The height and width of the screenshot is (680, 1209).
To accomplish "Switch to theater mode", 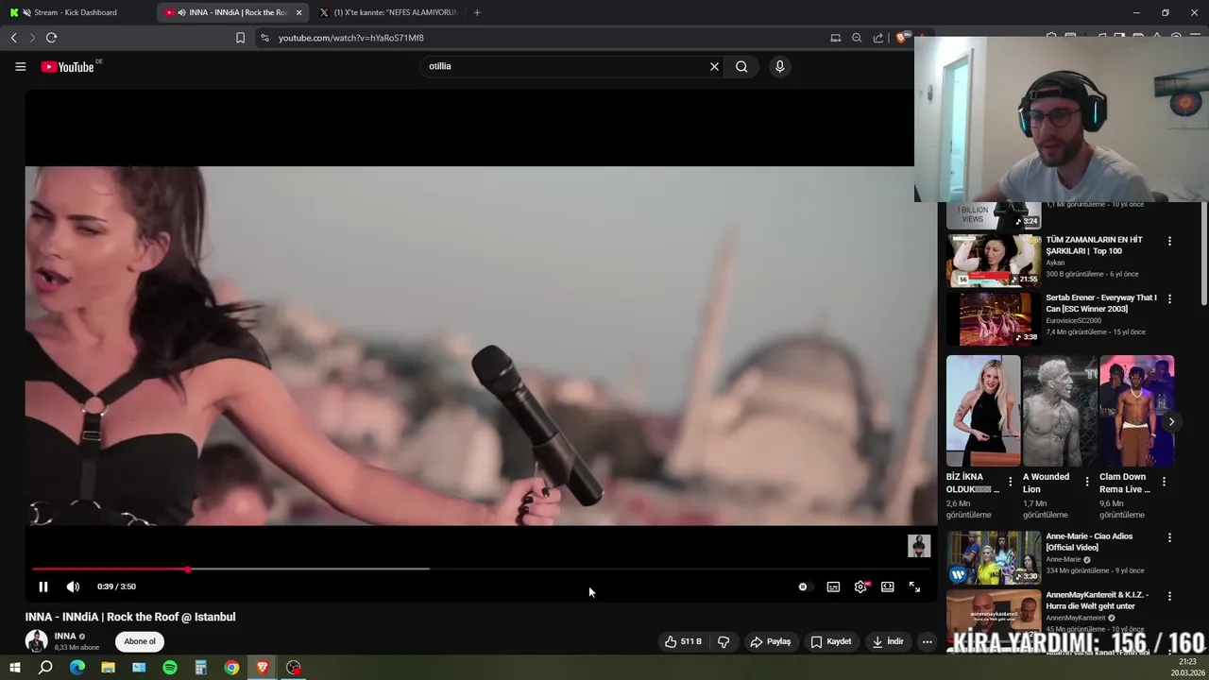I will coord(887,586).
